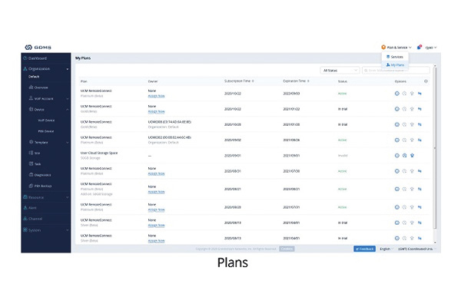Click the last blue icon in the User Cloud Storage row
Screen dimensions: 461x307
pyautogui.click(x=412, y=156)
